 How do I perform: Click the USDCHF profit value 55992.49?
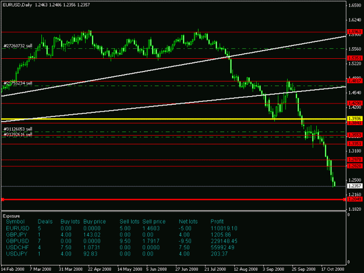(222, 247)
